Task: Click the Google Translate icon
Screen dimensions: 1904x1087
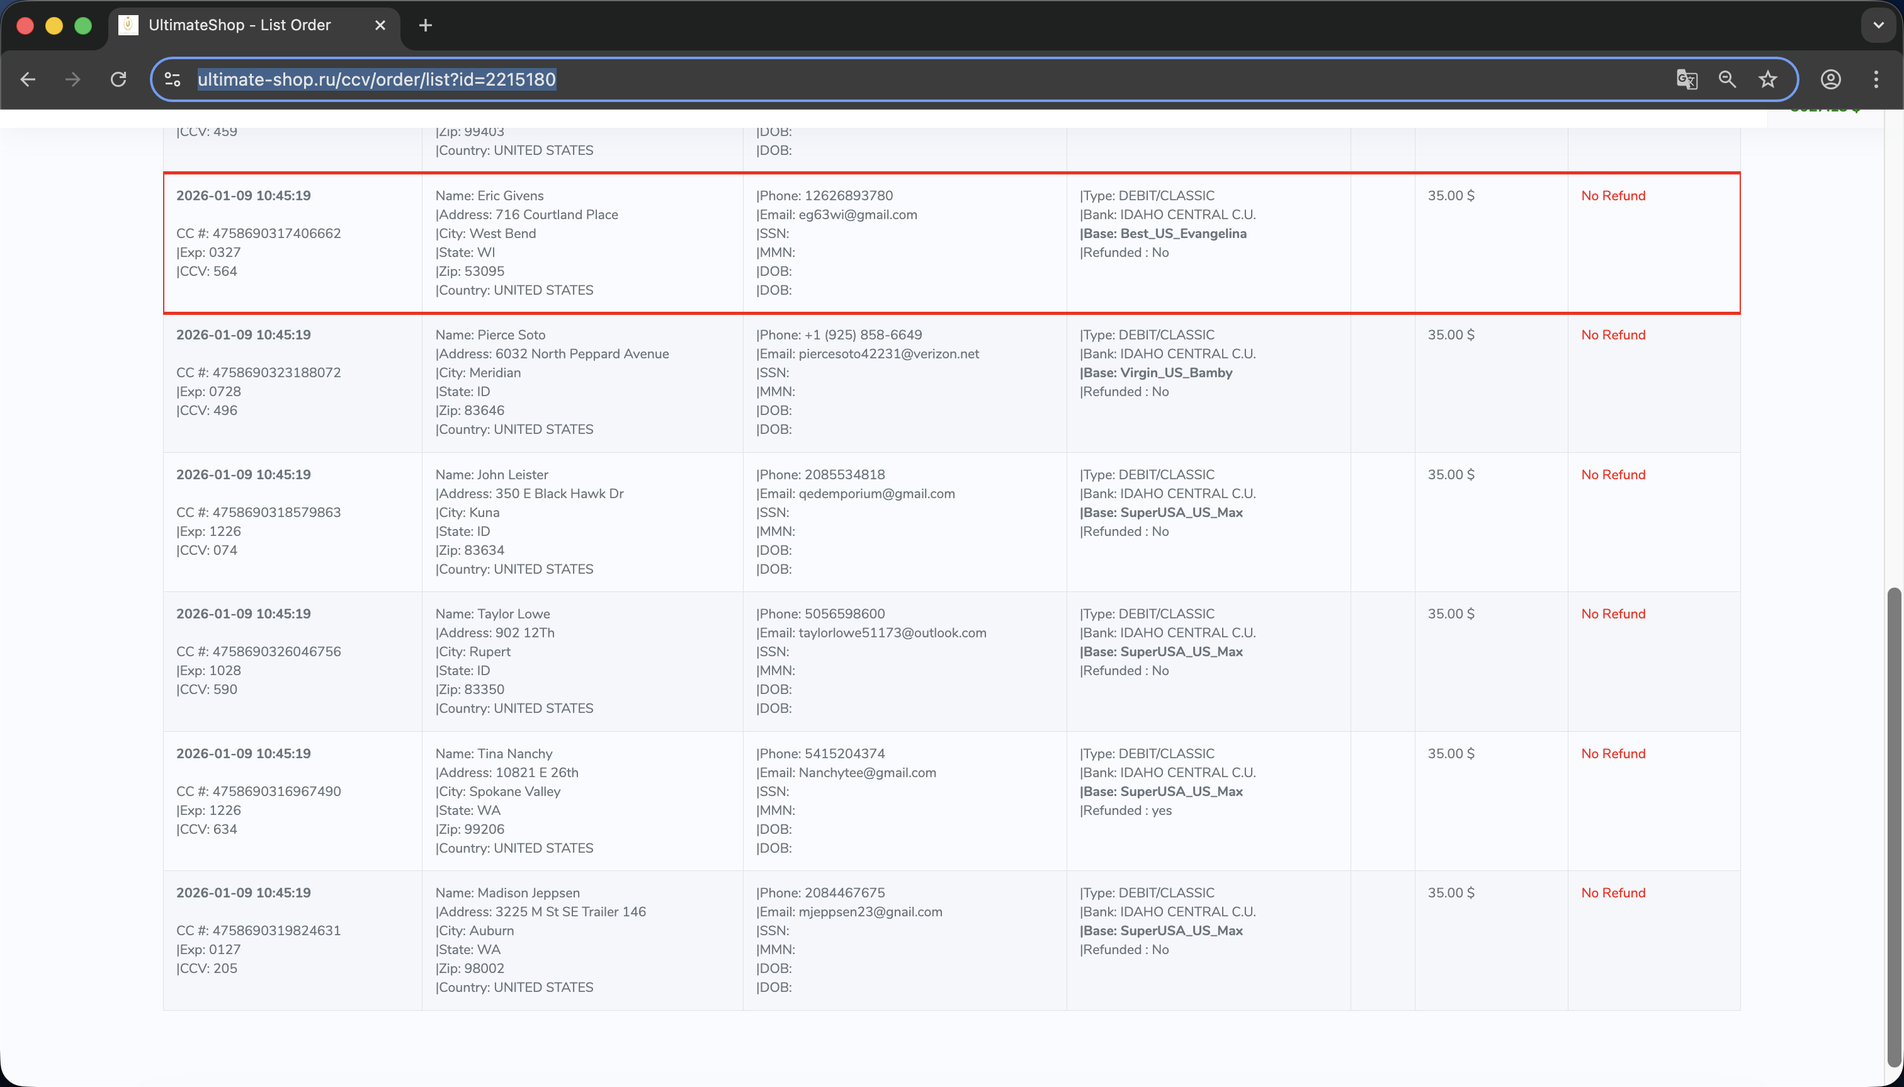Action: pyautogui.click(x=1686, y=79)
